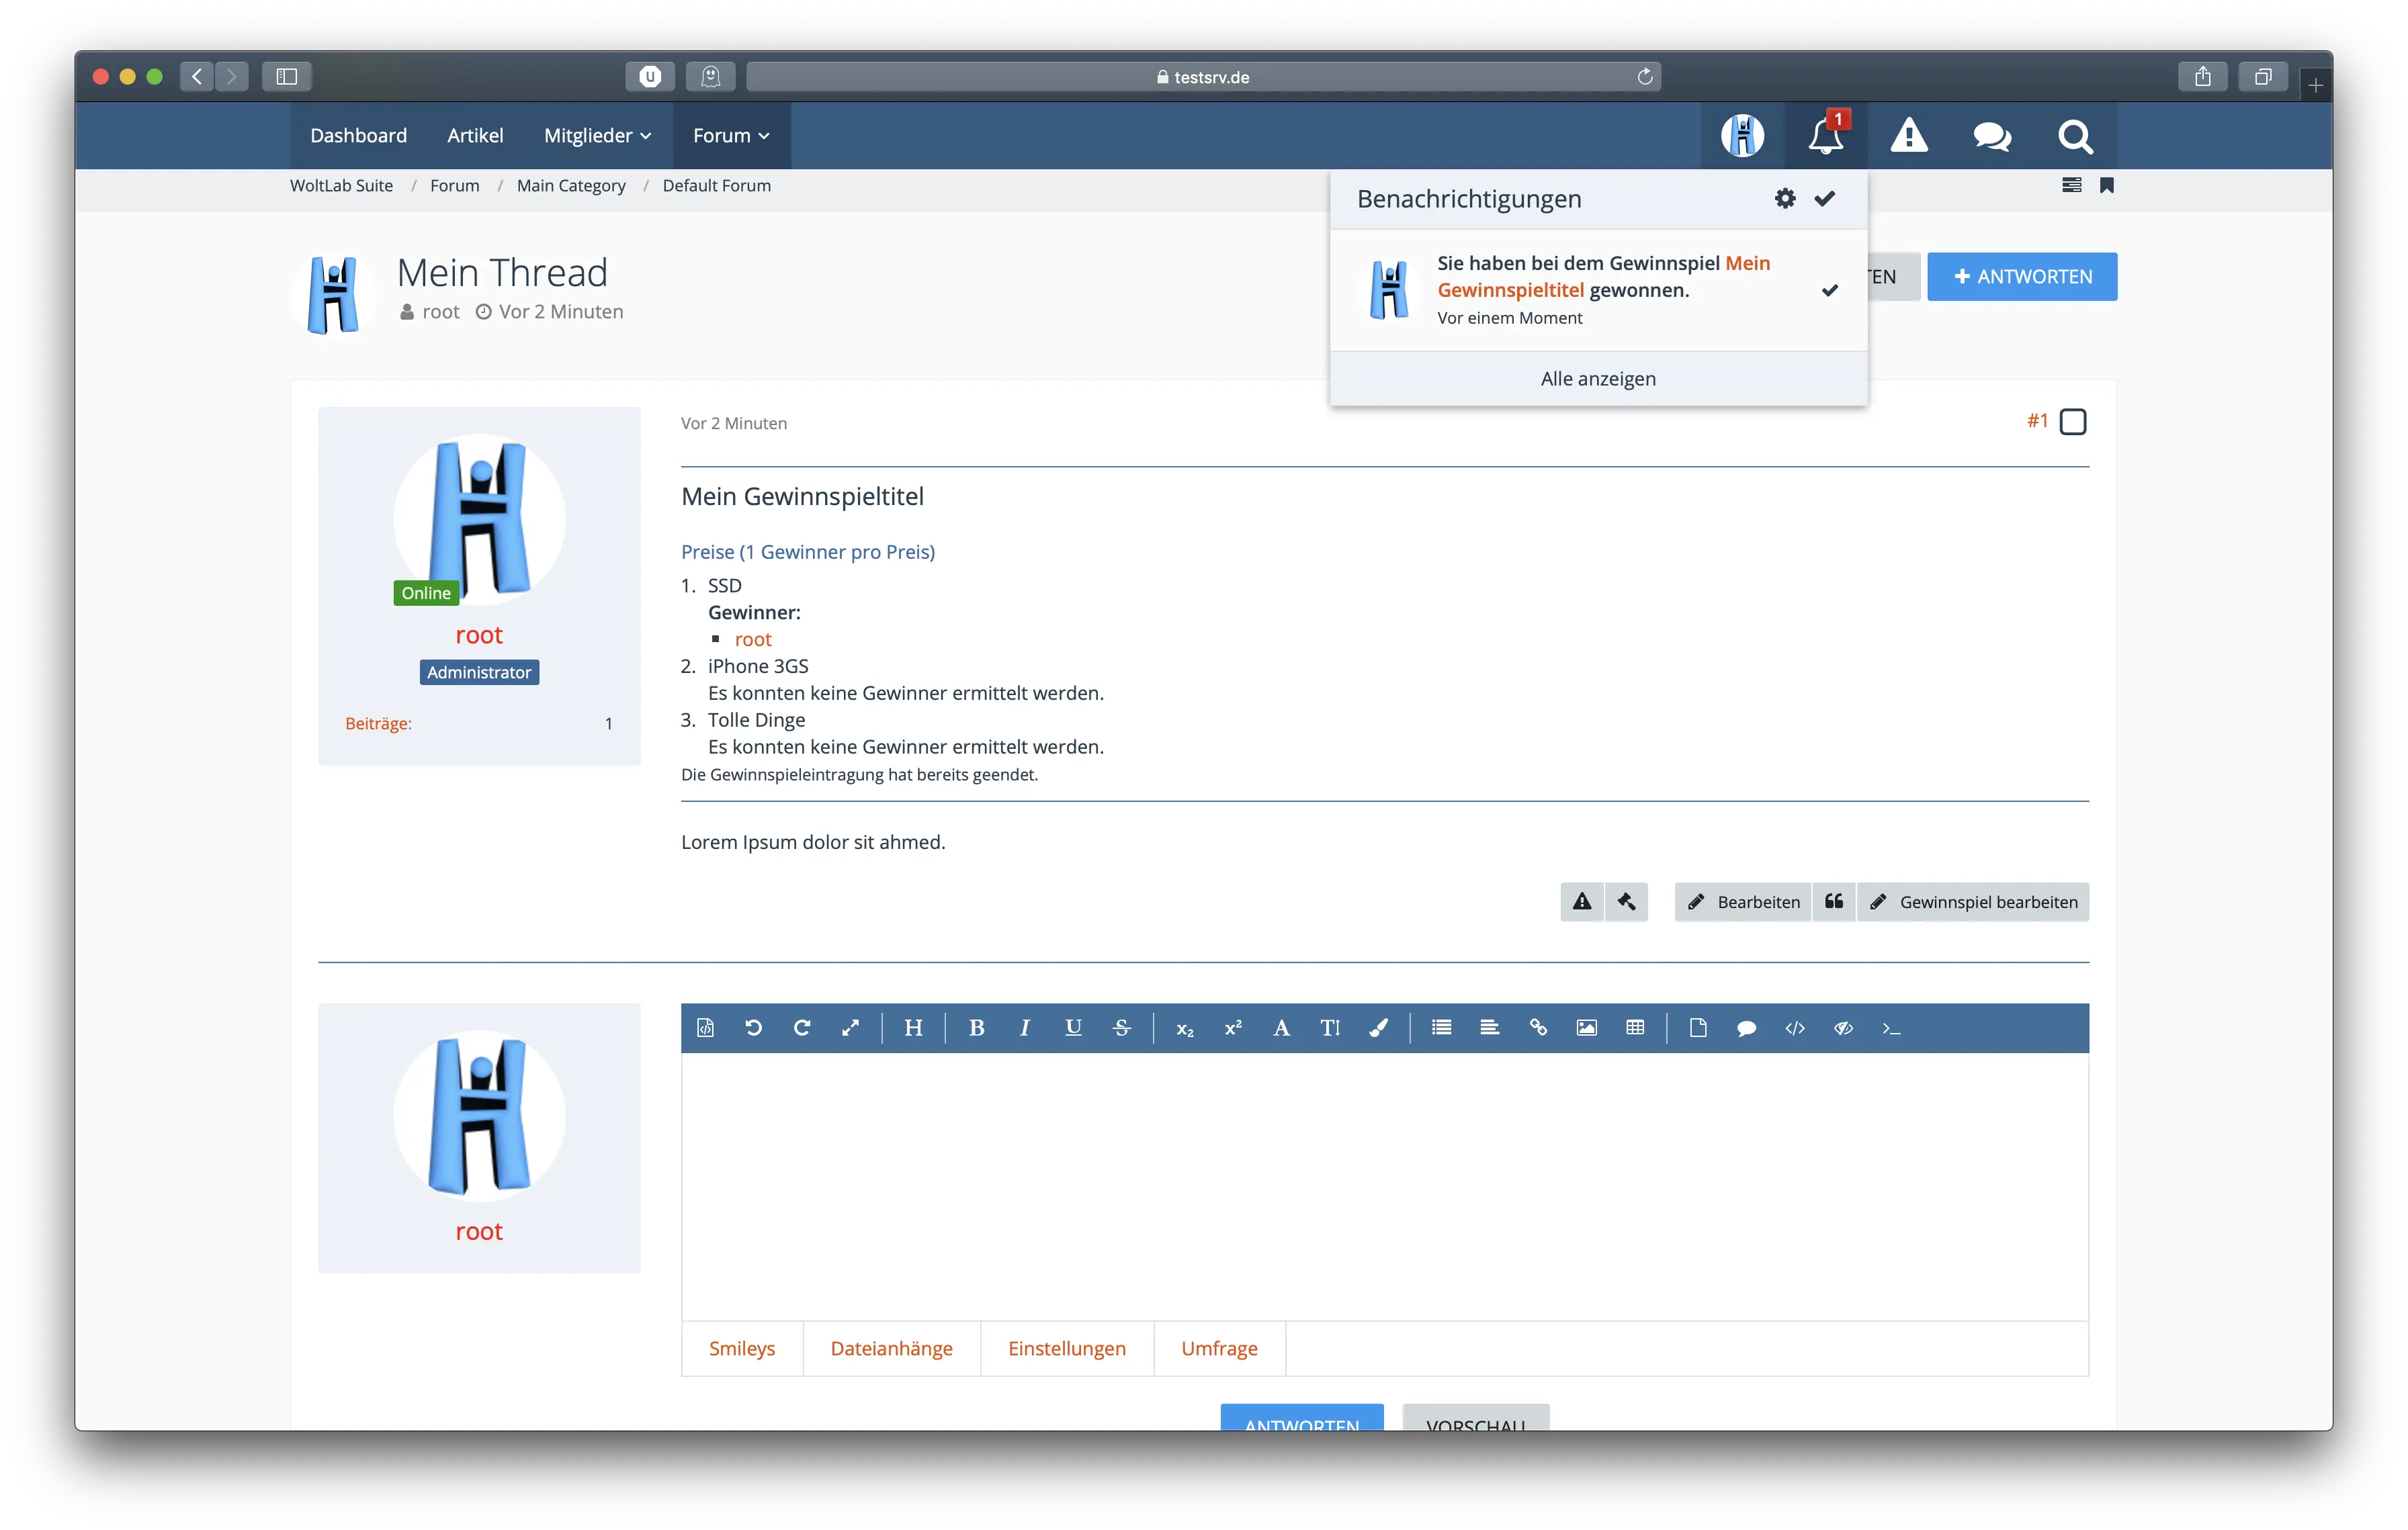The height and width of the screenshot is (1530, 2408).
Task: Expand the Mitglieder menu dropdown
Action: pos(597,136)
